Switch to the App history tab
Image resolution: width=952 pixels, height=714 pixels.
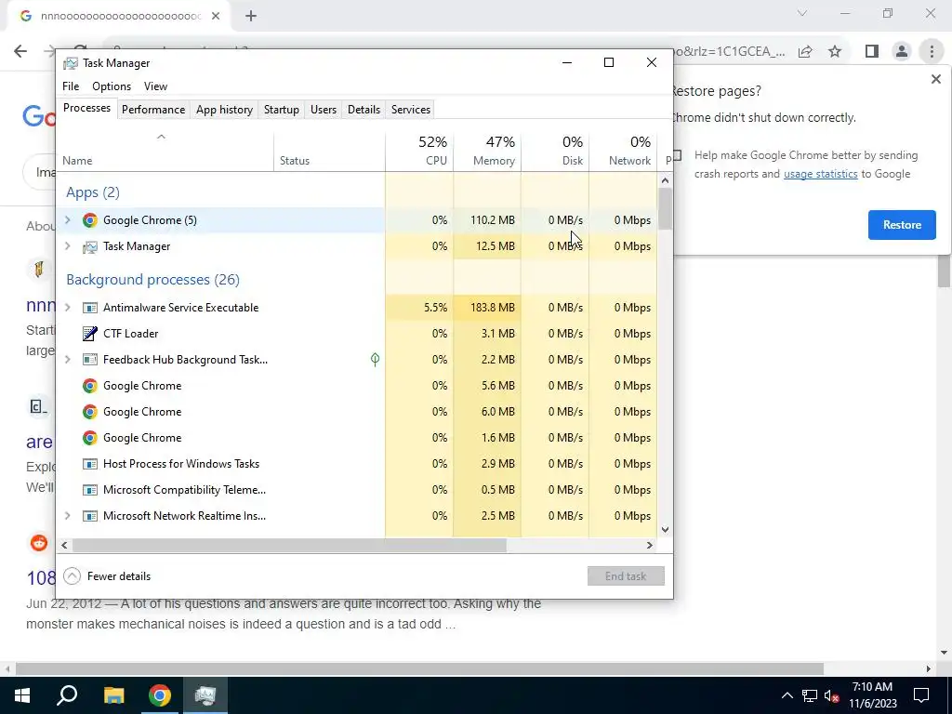tap(224, 110)
